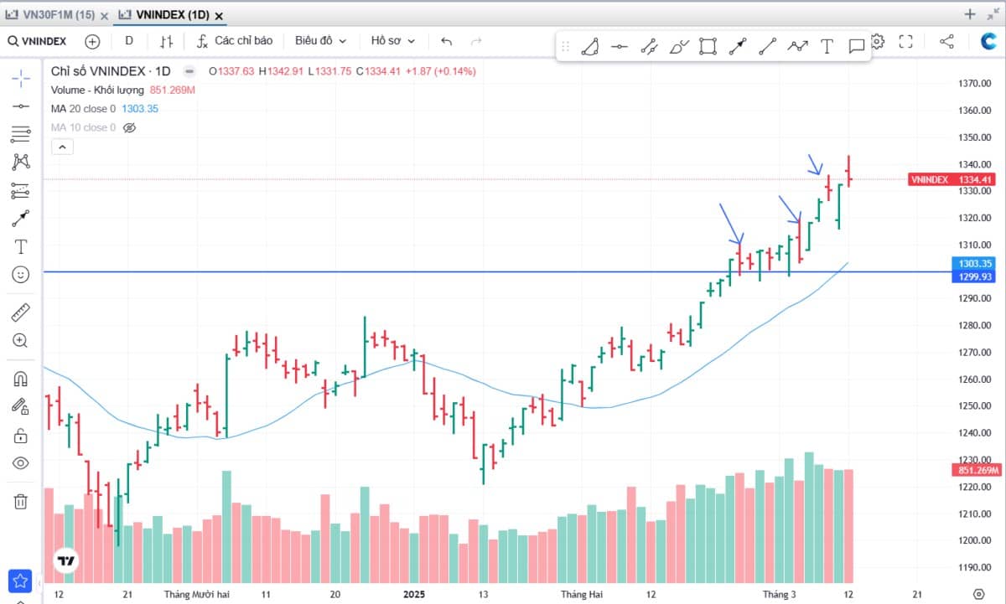
Task: Toggle hide all drawings eye icon
Action: (x=21, y=463)
